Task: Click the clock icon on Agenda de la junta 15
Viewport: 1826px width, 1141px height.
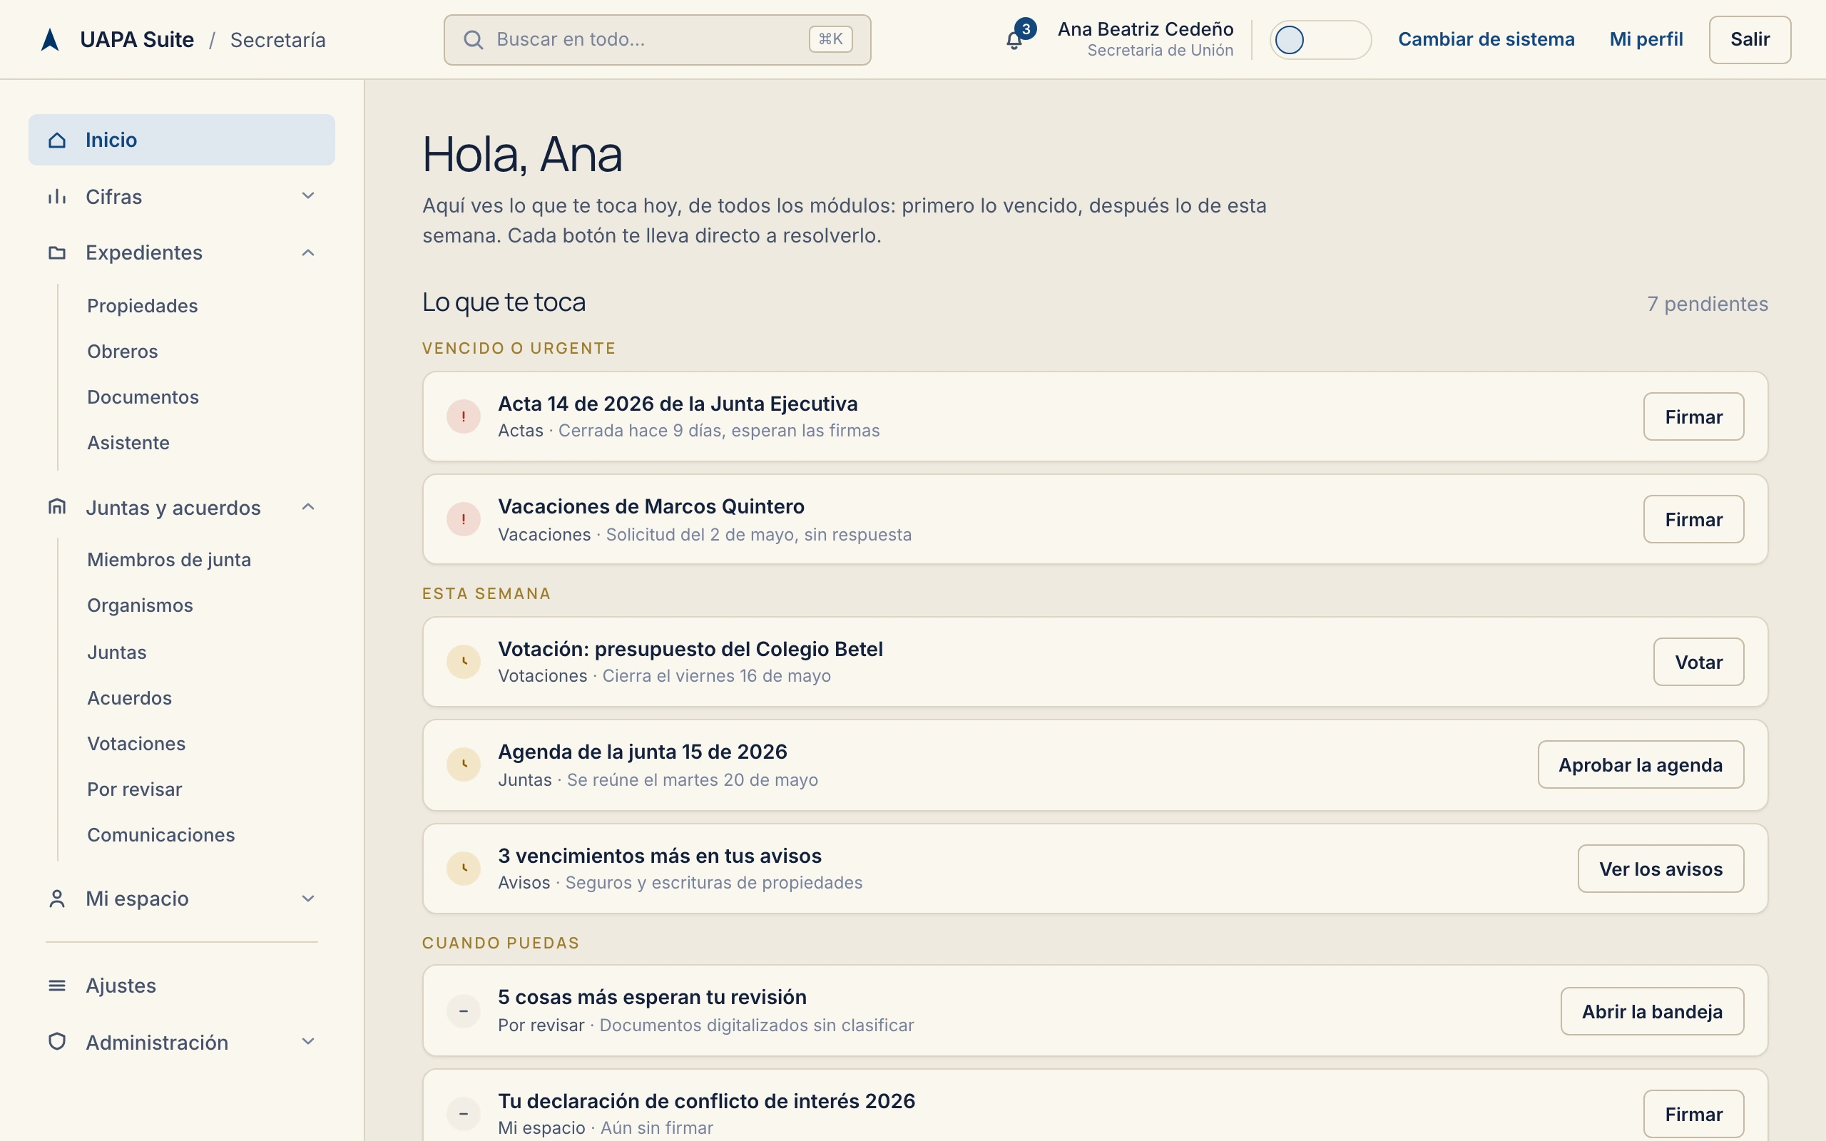Action: 464,764
